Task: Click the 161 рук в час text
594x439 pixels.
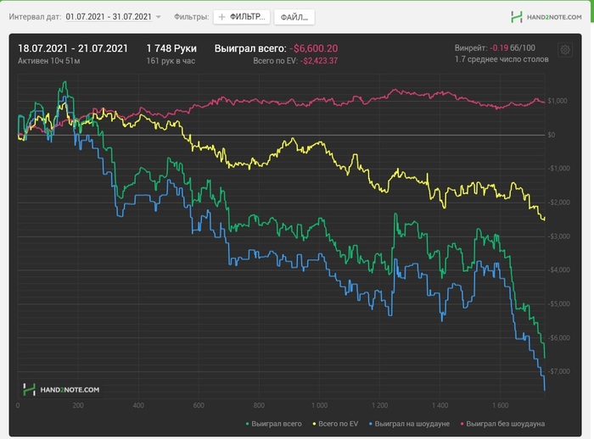Action: coord(171,61)
